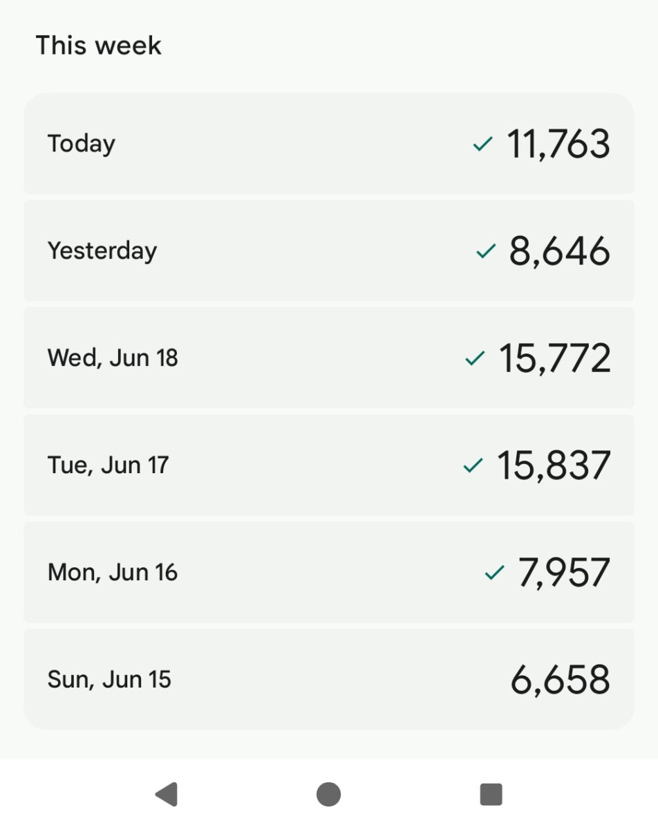Tap the 7,957 steps value
The width and height of the screenshot is (658, 830).
pyautogui.click(x=565, y=573)
